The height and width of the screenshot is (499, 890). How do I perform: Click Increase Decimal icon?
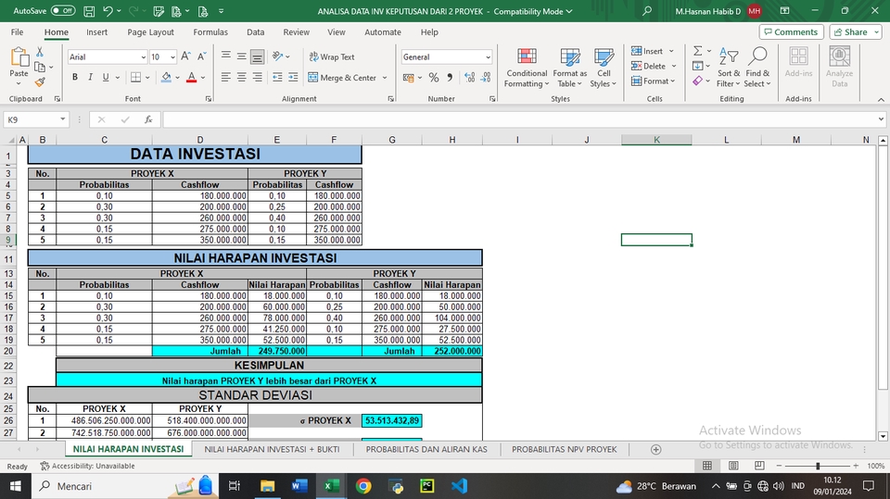[469, 77]
